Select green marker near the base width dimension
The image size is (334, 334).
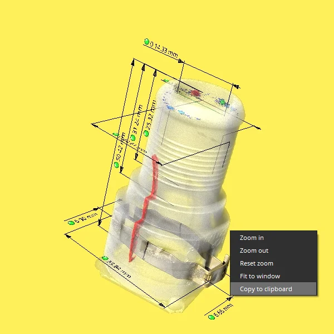(x=105, y=258)
